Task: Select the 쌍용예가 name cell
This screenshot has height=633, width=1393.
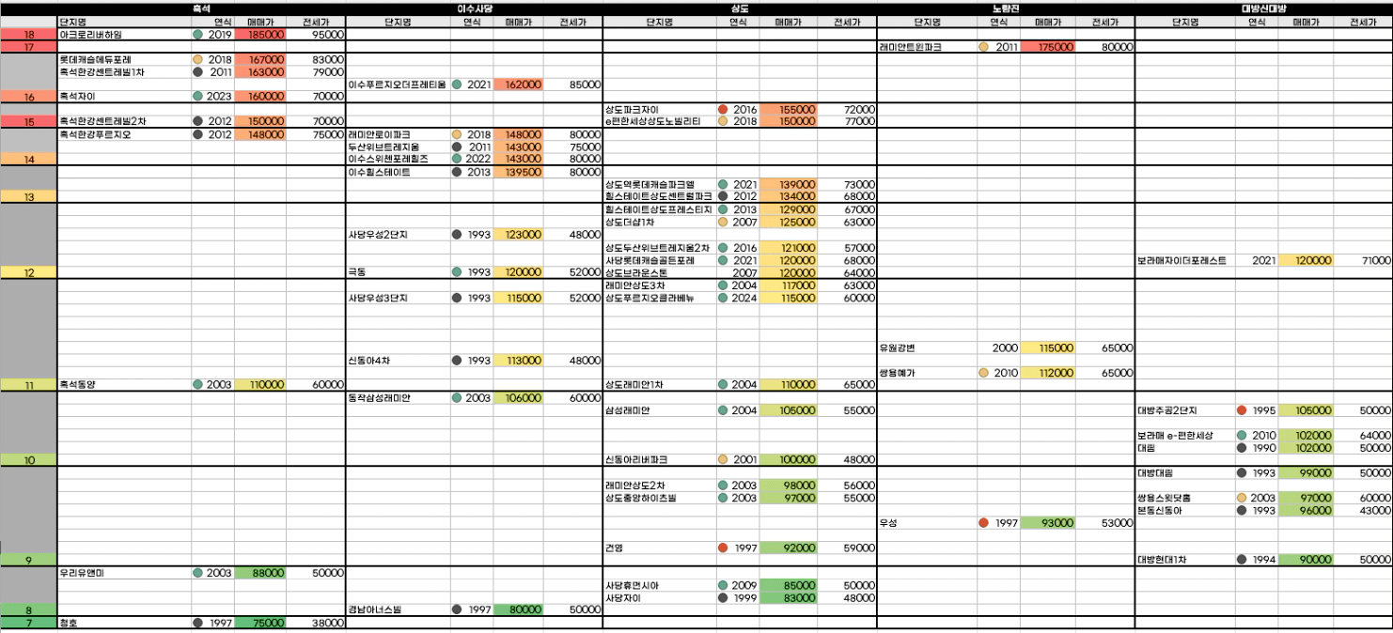Action: 927,373
